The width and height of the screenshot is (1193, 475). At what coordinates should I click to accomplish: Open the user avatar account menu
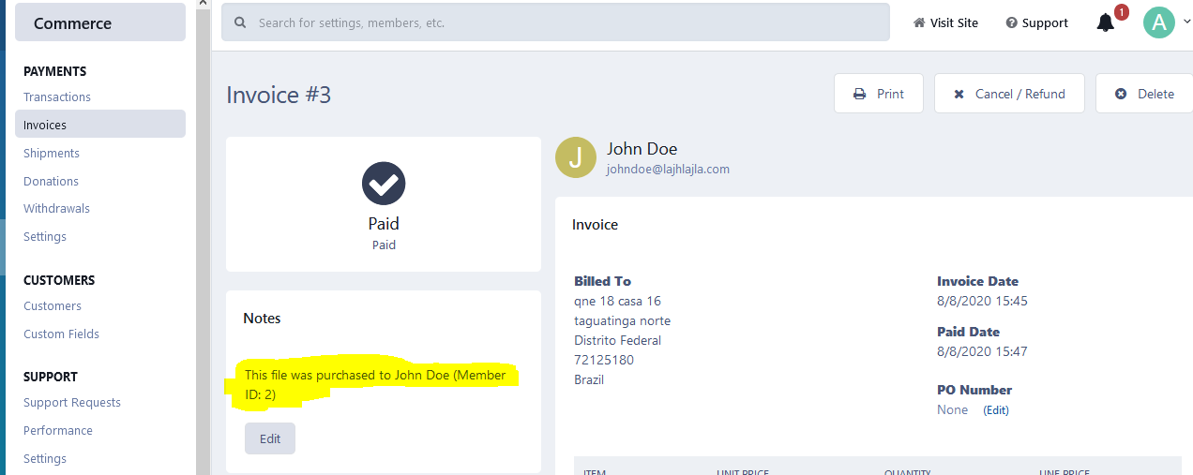(x=1159, y=22)
